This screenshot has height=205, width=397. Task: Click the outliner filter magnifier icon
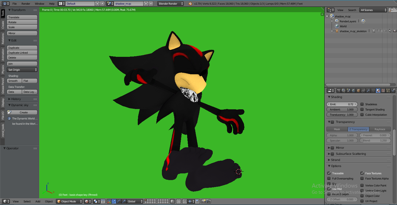pos(391,10)
